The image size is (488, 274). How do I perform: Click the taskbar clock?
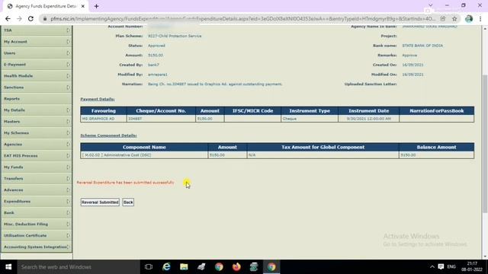[x=472, y=266]
